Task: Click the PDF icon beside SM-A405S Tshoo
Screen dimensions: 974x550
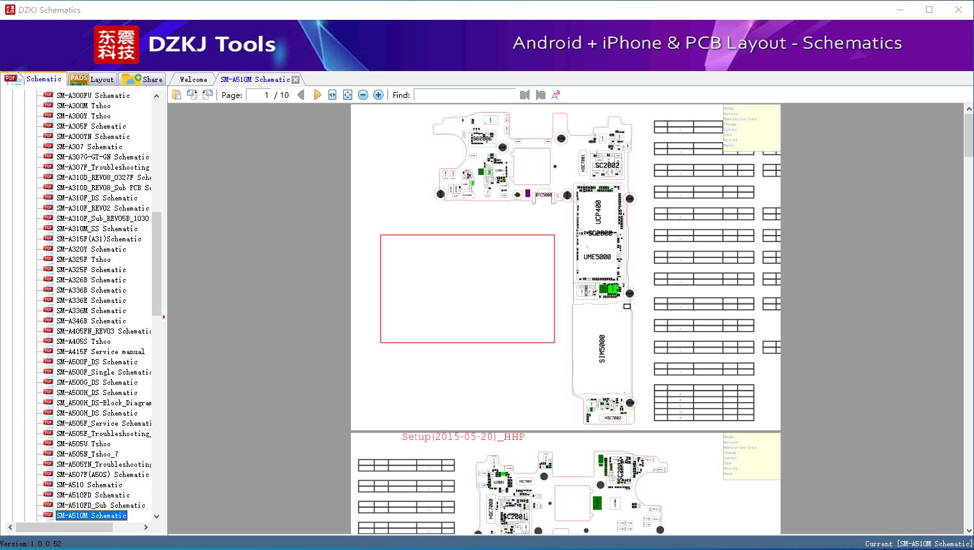Action: coord(48,341)
